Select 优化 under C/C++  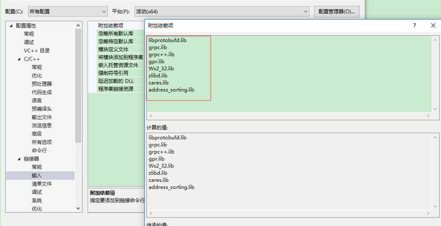(37, 76)
